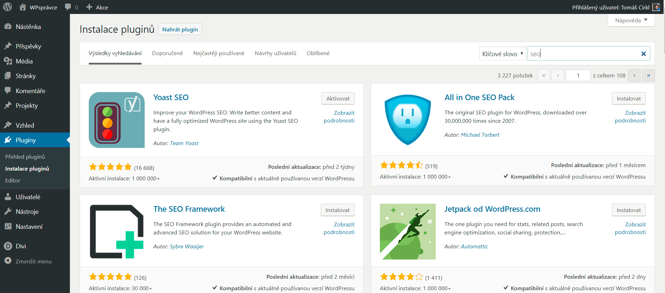Click '3 227 položek' results count text
This screenshot has width=665, height=293.
(515, 75)
